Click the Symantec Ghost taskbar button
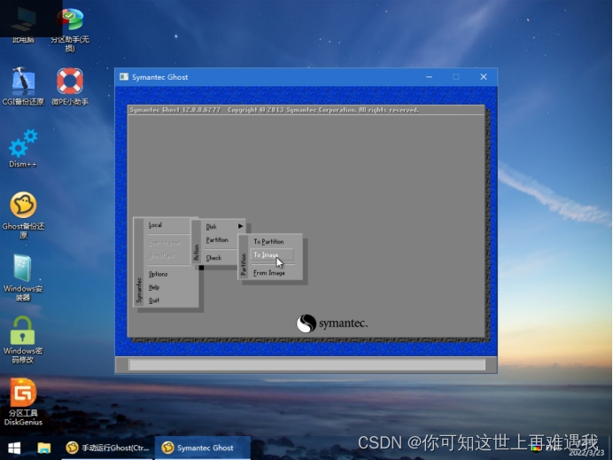Image resolution: width=613 pixels, height=460 pixels. (203, 448)
